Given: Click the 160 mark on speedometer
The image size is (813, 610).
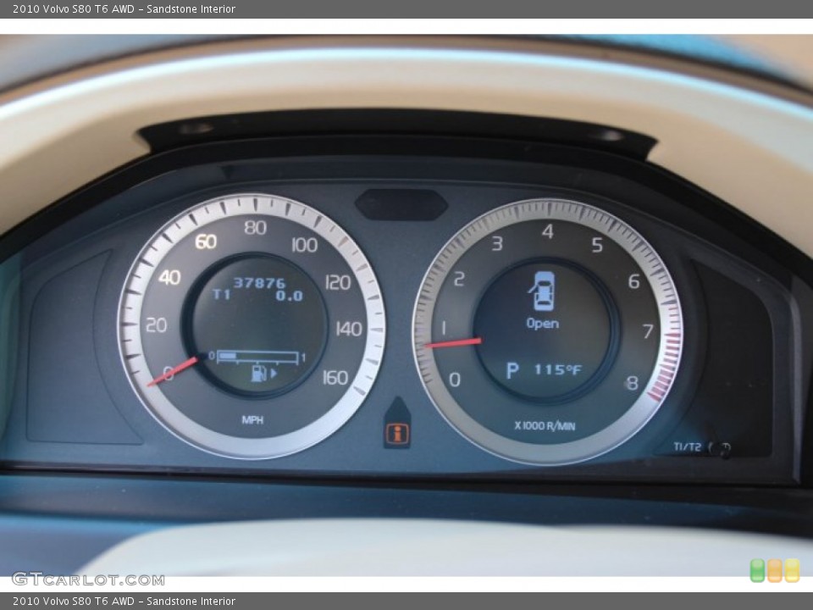Looking at the screenshot, I should coord(335,378).
